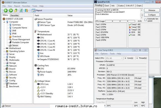Image resolution: width=161 pixels, height=108 pixels.
Task: Open the Options menu in Core Temp
Action: (x=104, y=54)
